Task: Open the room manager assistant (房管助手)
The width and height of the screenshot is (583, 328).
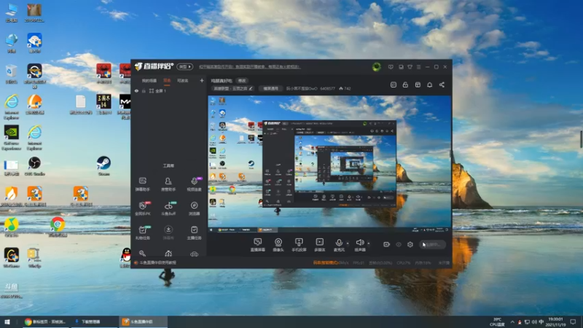Action: 168,184
